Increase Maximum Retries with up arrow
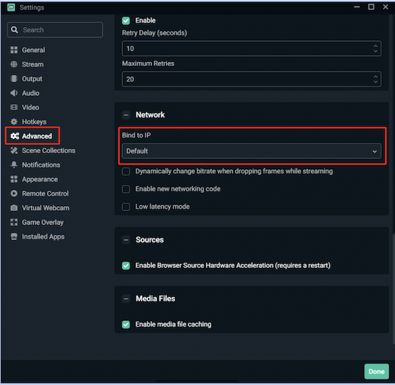Screen dimensions: 395x385 (375, 77)
